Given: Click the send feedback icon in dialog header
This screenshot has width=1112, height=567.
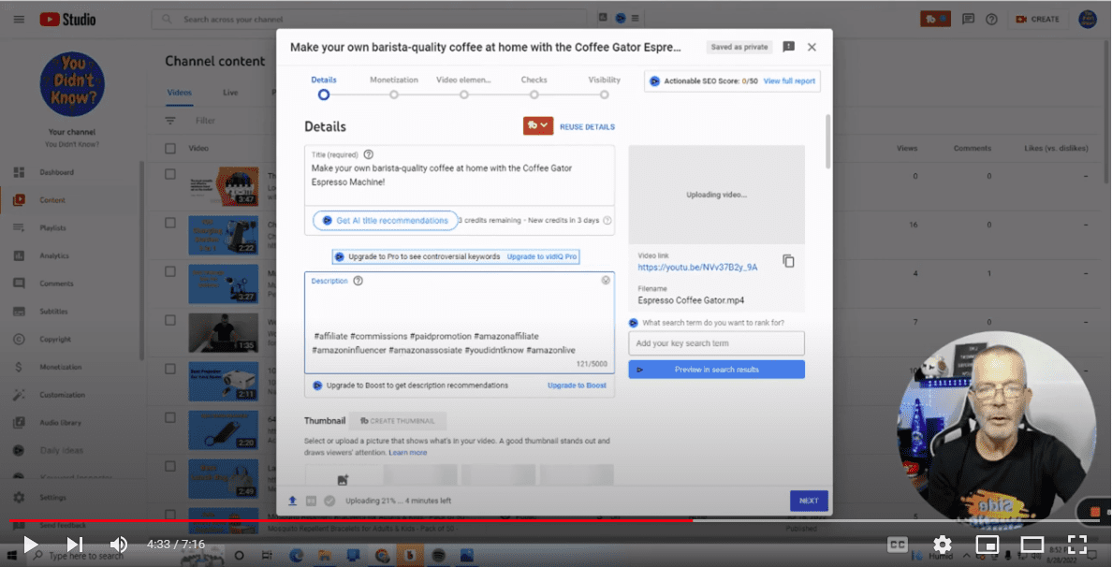Looking at the screenshot, I should [x=789, y=47].
